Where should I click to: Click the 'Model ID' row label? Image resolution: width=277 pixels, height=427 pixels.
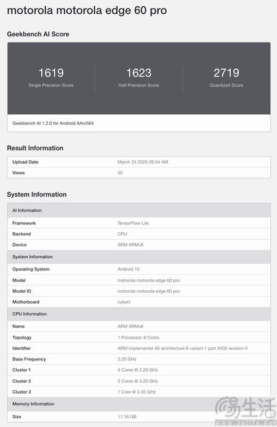coord(22,291)
